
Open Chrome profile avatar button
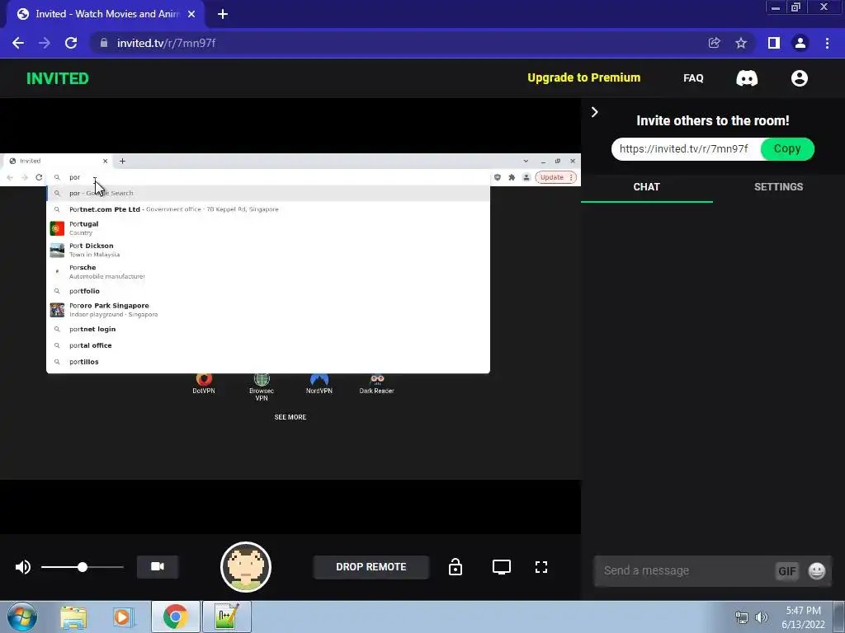coord(800,43)
